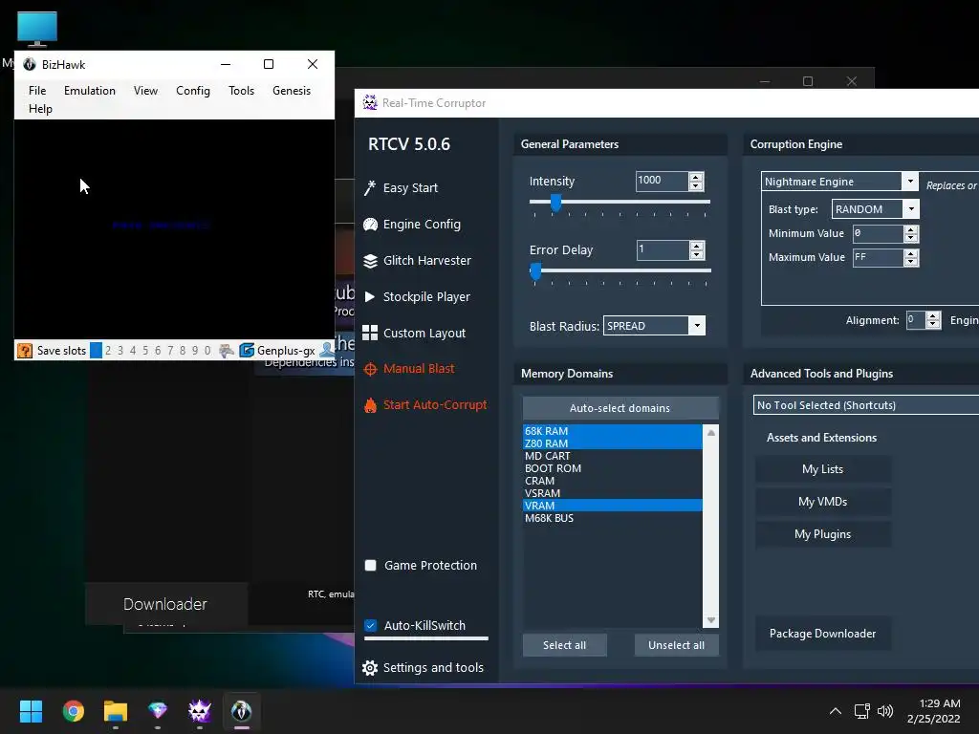Click the Settings and tools gear icon
The image size is (979, 734).
(370, 668)
